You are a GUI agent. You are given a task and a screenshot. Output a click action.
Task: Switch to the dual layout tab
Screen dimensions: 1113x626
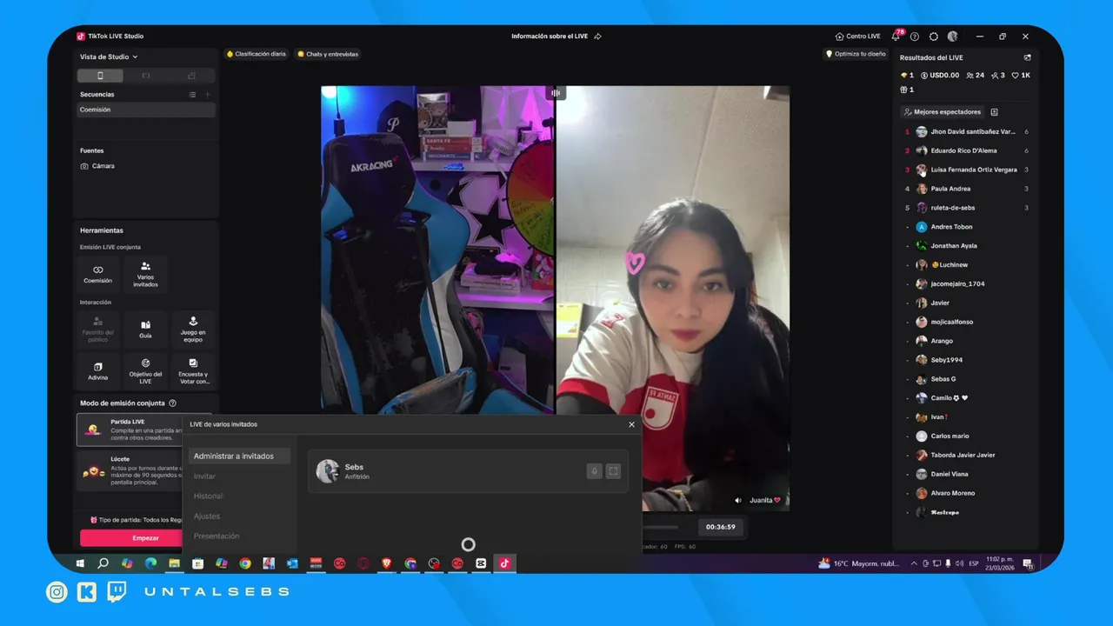tap(191, 76)
